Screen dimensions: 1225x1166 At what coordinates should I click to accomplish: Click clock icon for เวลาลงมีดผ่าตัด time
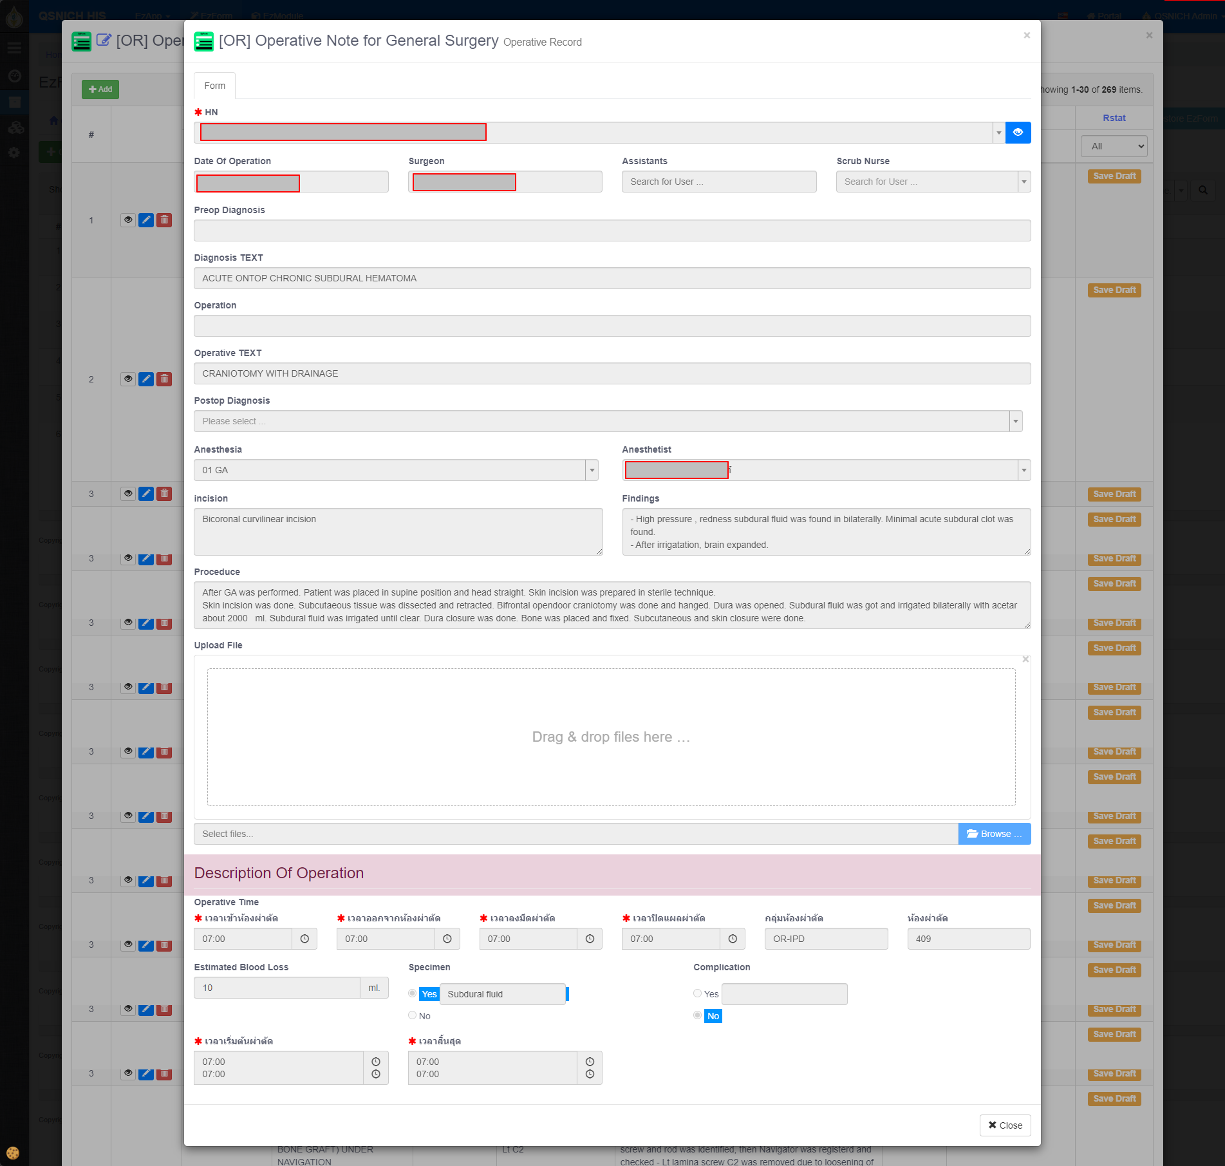590,939
